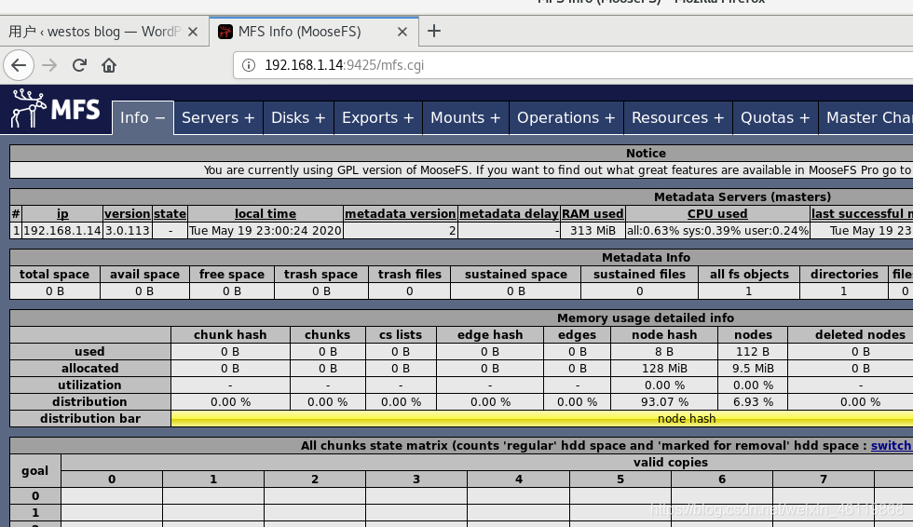The image size is (913, 527).
Task: Click the 112 B nodes used cell
Action: tap(753, 351)
